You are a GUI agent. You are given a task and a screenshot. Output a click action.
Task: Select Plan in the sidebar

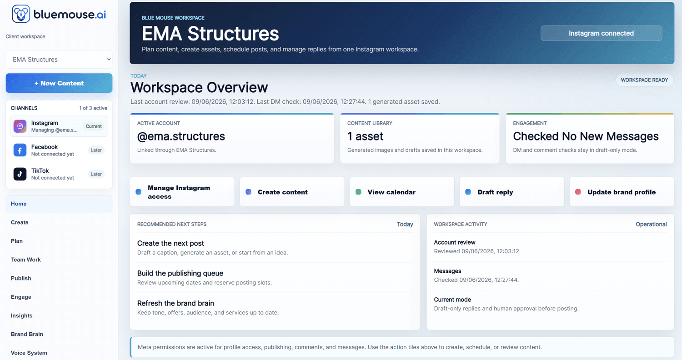tap(59, 241)
